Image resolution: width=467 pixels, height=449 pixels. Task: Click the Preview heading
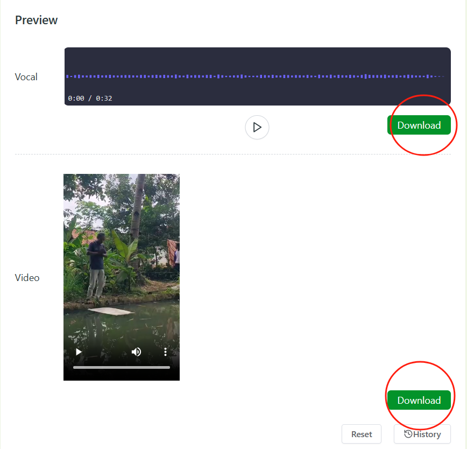click(36, 20)
